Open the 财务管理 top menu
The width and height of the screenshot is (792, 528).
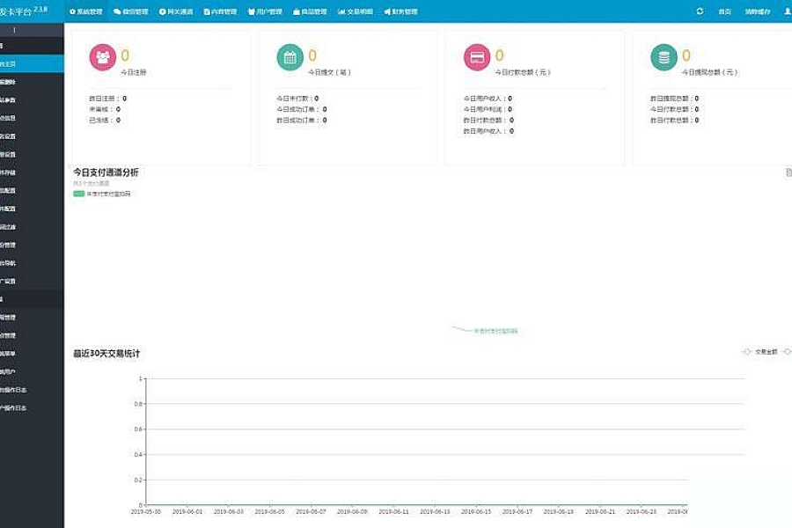coord(400,11)
